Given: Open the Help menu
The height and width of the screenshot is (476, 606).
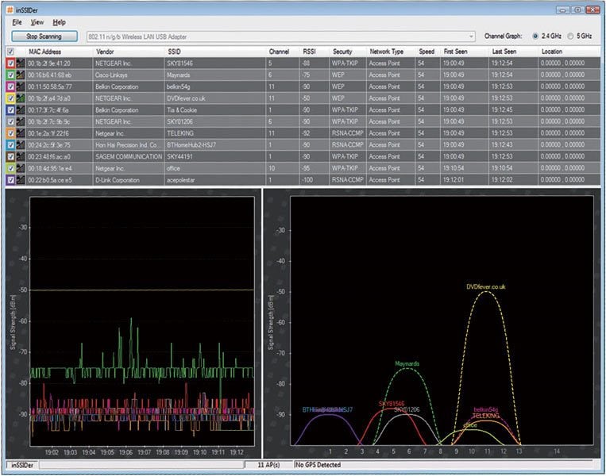Looking at the screenshot, I should 59,22.
